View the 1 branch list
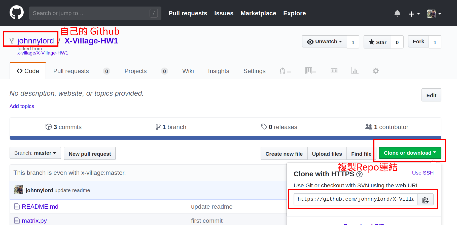Image resolution: width=457 pixels, height=225 pixels. 171,127
